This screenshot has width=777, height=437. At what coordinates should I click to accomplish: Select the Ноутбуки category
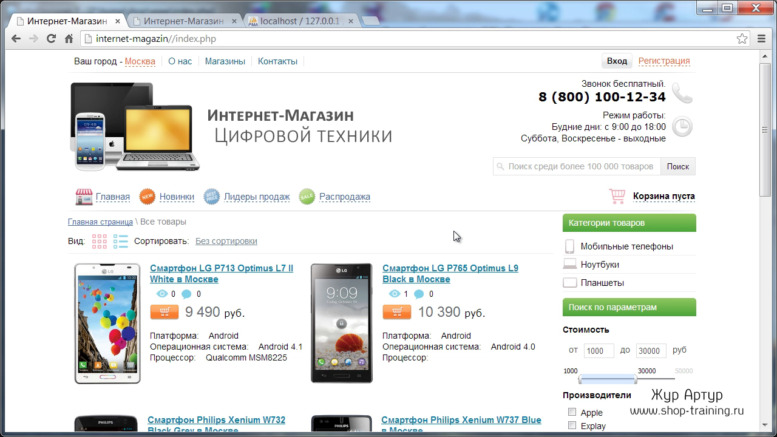pos(600,265)
